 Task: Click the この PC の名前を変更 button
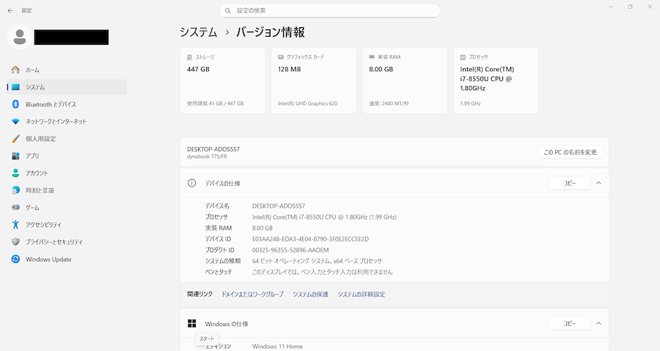tap(571, 153)
